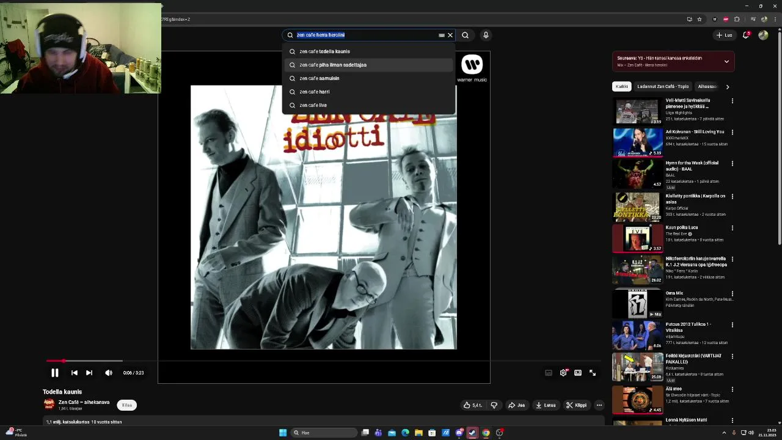Create clip with Klippi button

[x=576, y=405]
